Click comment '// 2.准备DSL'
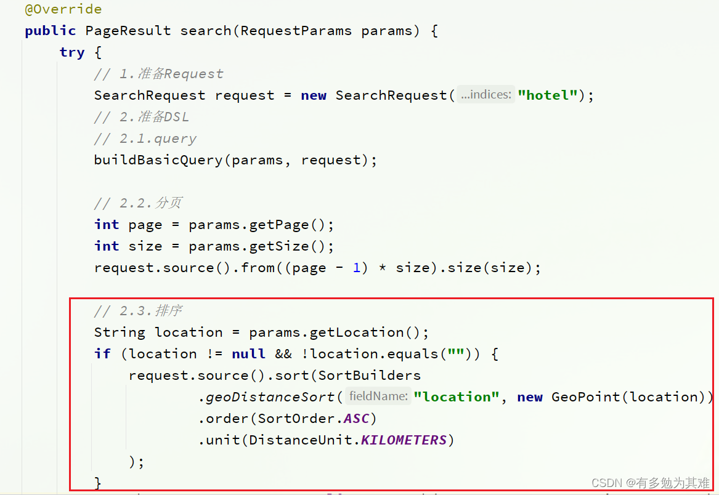Screen dimensions: 719x495 141,117
